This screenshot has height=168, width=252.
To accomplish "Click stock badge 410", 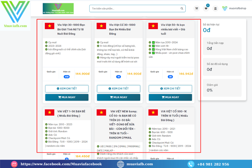I will (x=67, y=77).
